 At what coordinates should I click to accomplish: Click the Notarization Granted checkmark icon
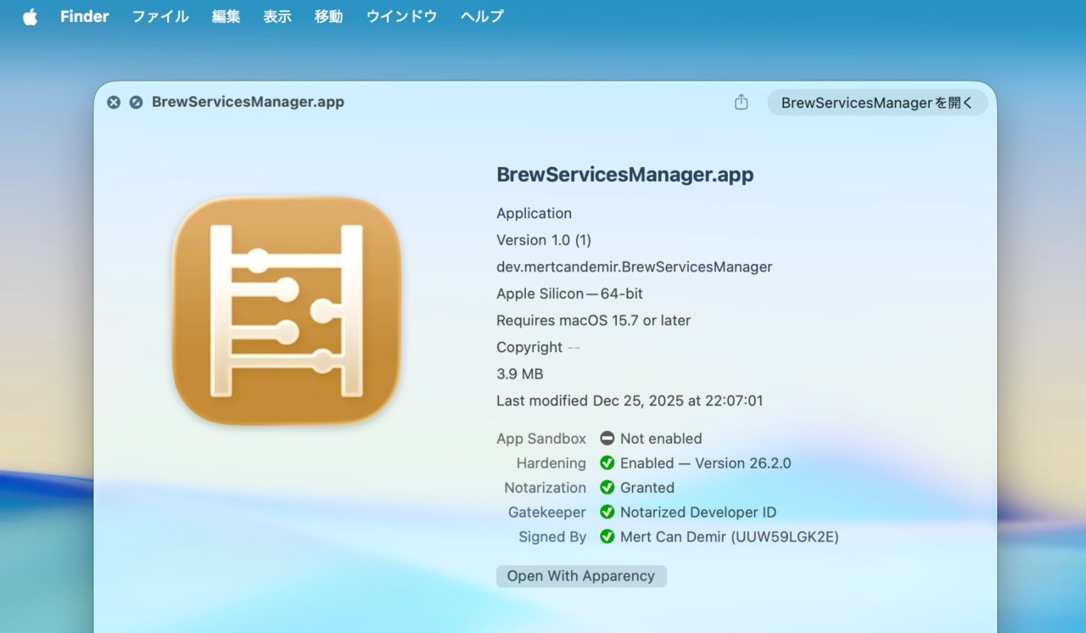click(x=607, y=488)
